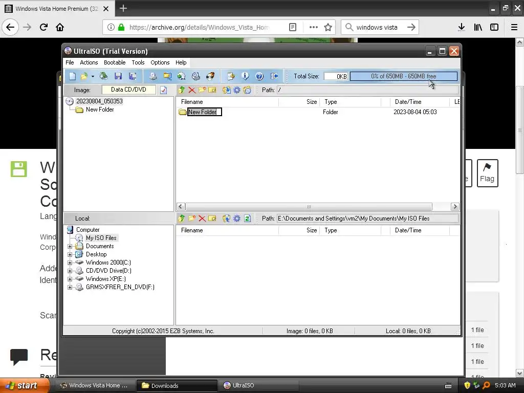Open the recent files dropdown arrow beside Open
The width and height of the screenshot is (524, 393).
93,76
